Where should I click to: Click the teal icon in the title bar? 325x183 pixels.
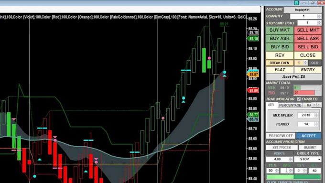(296, 3)
